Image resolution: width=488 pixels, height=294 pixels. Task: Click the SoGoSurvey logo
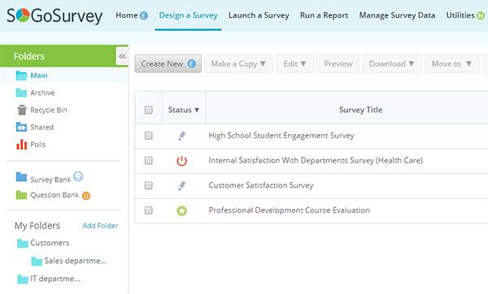pos(54,16)
